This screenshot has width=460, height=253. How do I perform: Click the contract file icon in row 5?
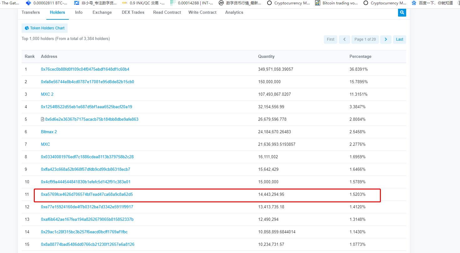(x=43, y=119)
